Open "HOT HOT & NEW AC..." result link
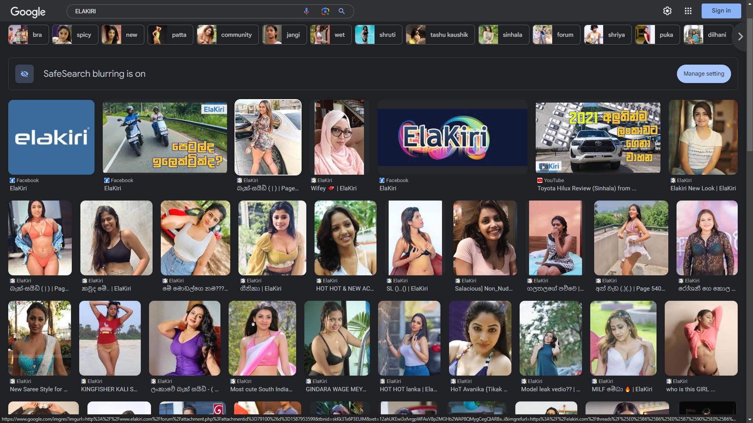753x423 pixels. [345, 289]
